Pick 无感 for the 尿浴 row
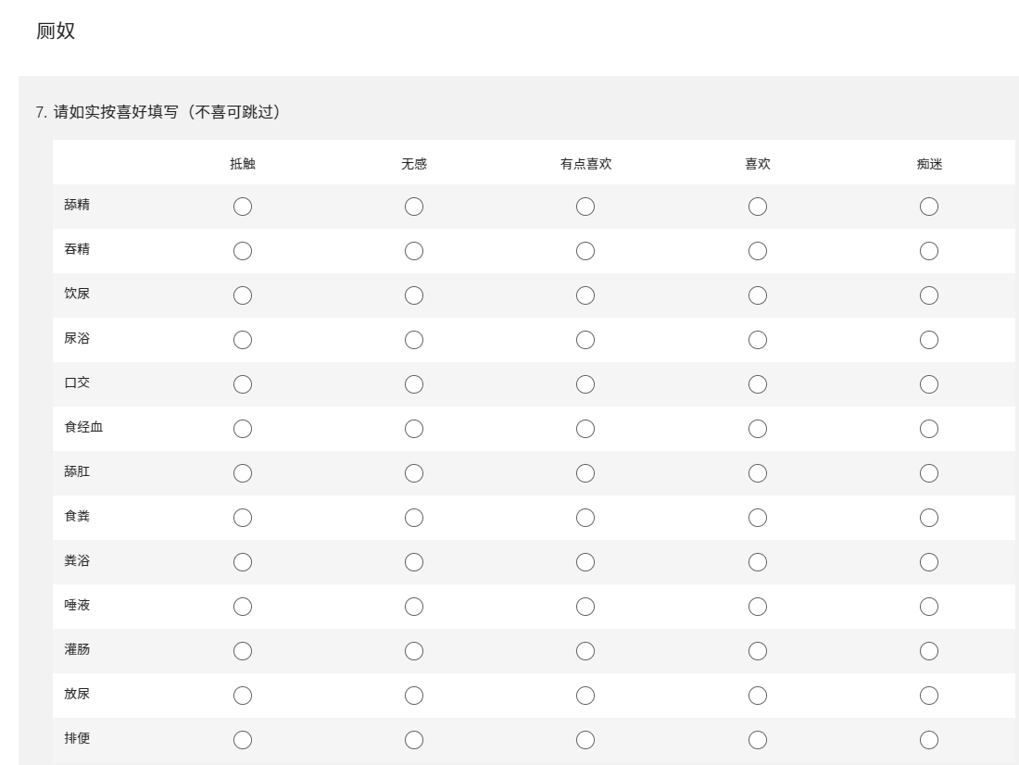Screen dimensions: 1019x765 point(414,340)
